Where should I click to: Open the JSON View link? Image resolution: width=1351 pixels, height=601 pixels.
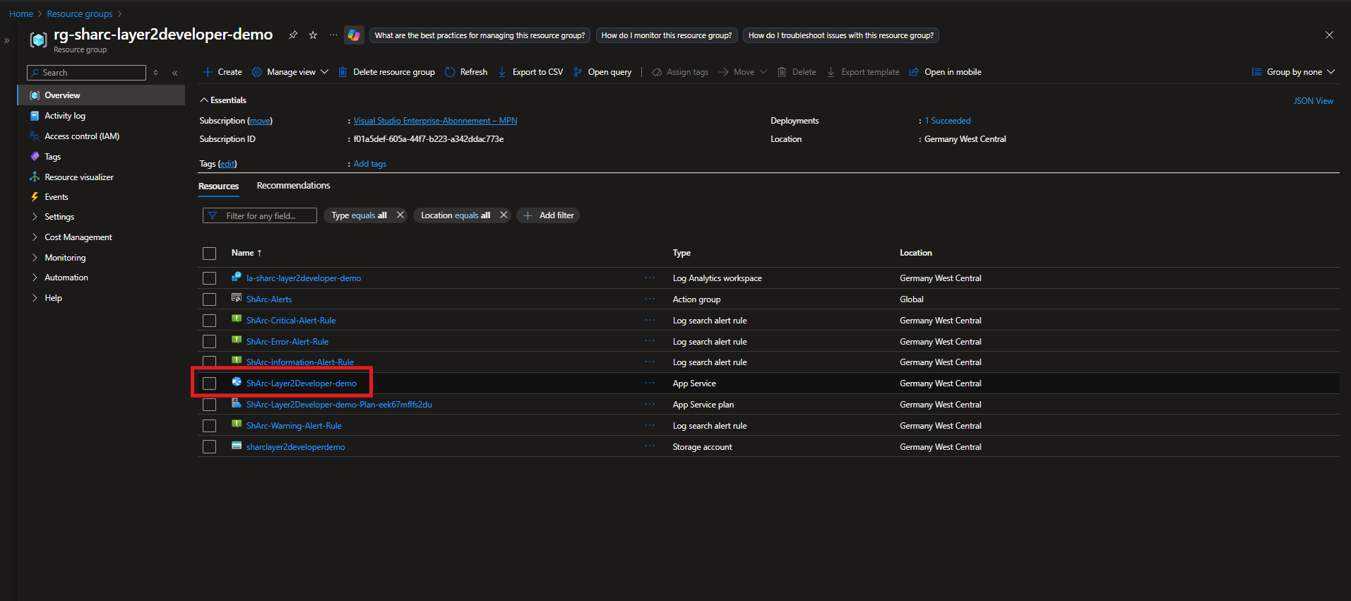coord(1313,101)
